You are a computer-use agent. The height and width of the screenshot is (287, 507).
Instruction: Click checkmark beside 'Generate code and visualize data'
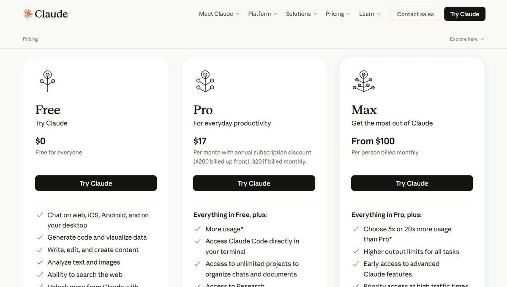40,238
